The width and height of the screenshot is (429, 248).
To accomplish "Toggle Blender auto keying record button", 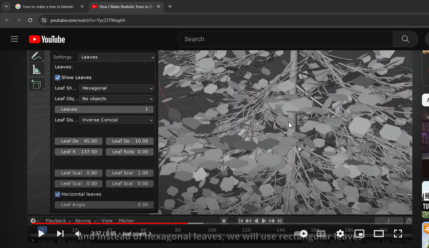I will (x=224, y=220).
